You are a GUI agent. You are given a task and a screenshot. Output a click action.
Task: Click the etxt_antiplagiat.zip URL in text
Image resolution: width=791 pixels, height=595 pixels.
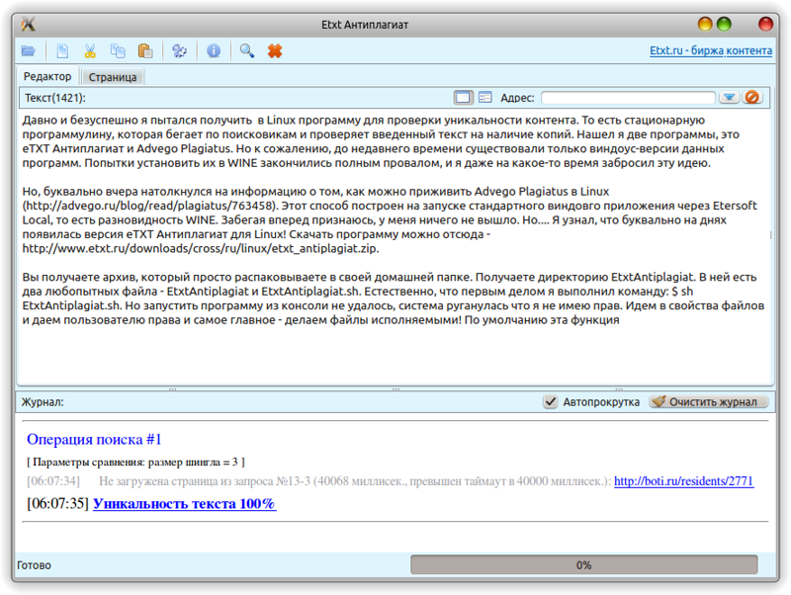[x=201, y=249]
